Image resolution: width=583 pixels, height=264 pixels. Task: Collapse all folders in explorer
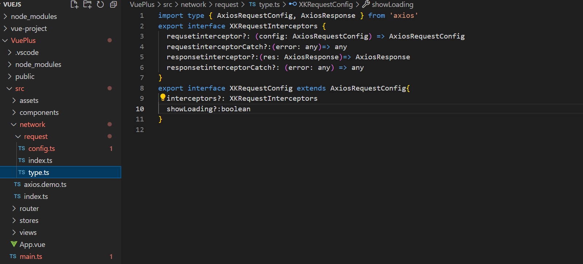point(113,4)
